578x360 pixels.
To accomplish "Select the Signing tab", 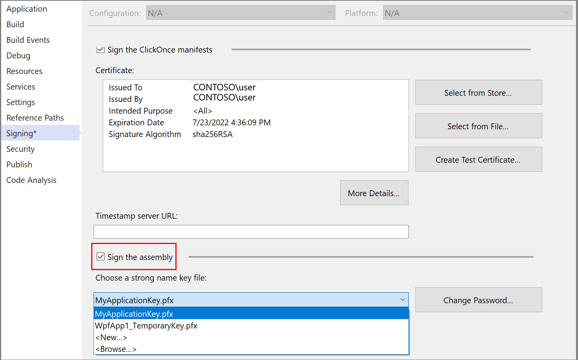I will click(x=41, y=133).
